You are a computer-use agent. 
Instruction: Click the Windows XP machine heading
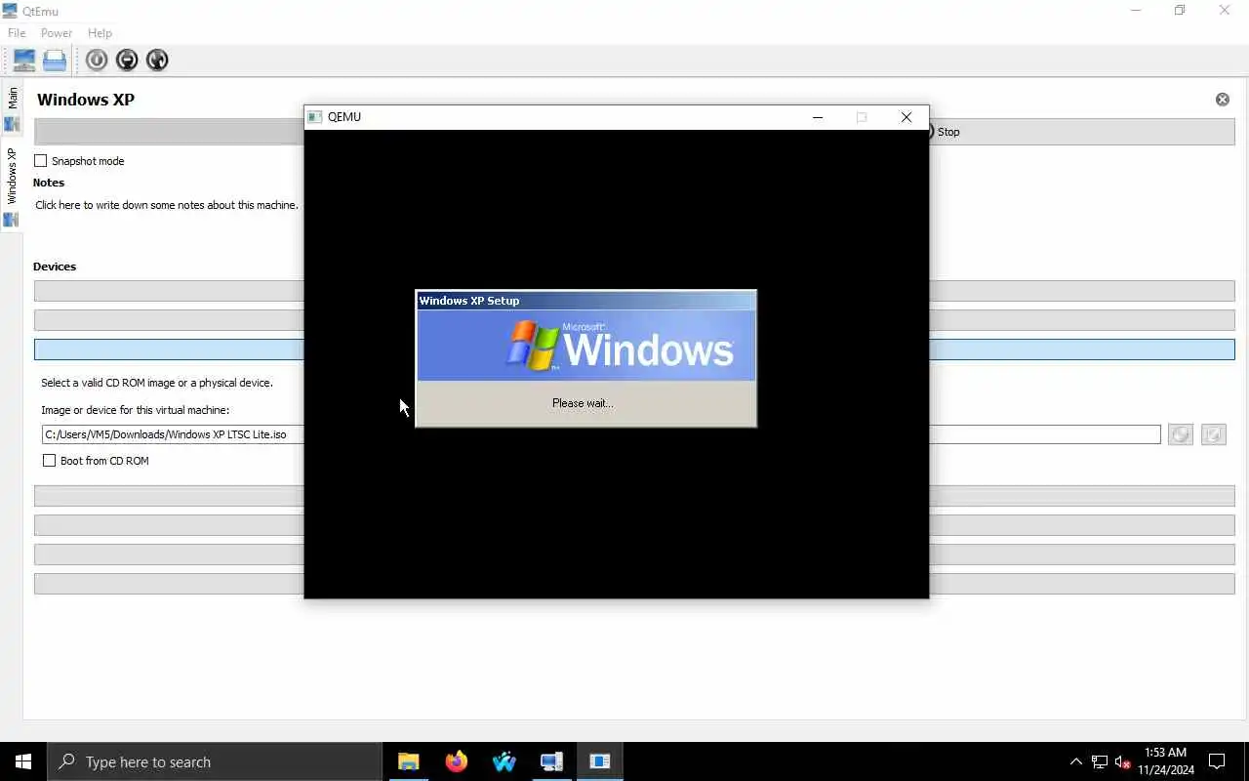point(86,100)
